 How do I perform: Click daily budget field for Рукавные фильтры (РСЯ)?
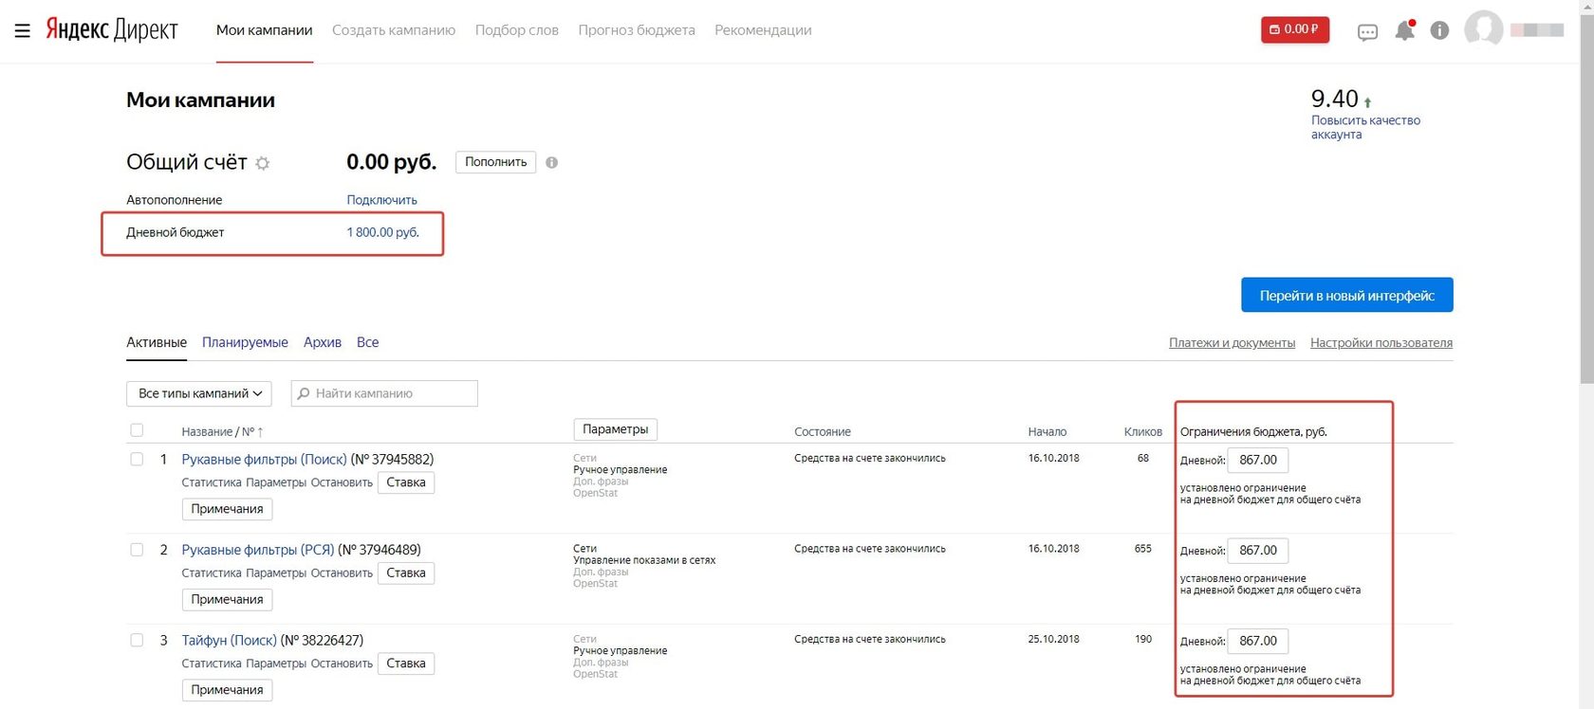[1258, 551]
